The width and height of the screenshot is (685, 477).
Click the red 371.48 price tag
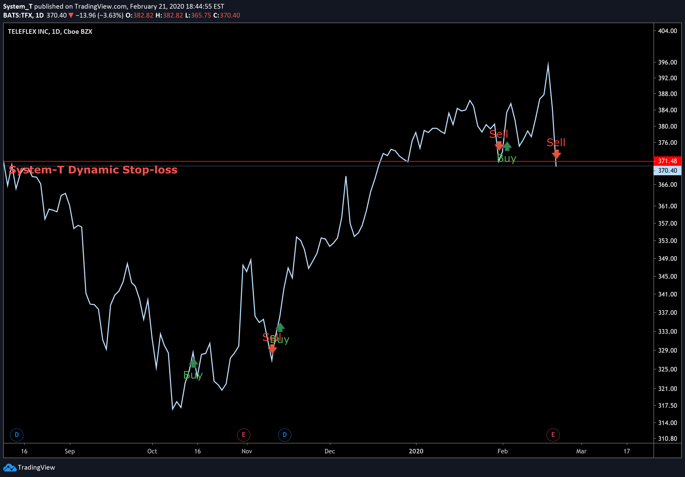click(x=667, y=161)
